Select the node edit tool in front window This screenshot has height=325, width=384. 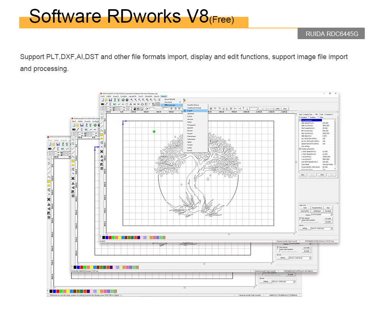(102, 118)
